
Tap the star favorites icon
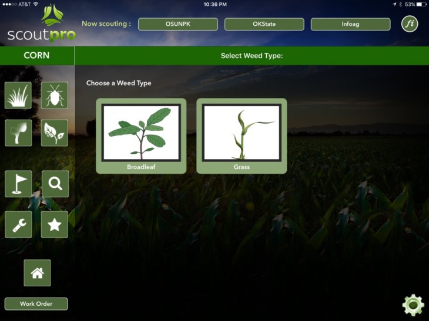(x=55, y=224)
